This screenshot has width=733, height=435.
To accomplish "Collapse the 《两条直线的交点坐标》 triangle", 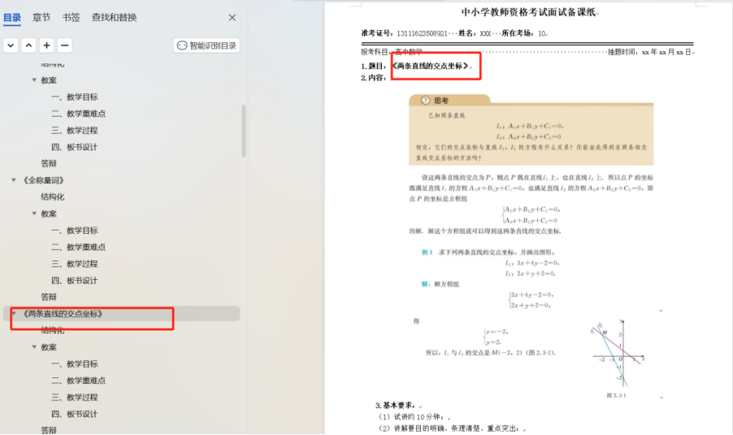I will [x=14, y=313].
